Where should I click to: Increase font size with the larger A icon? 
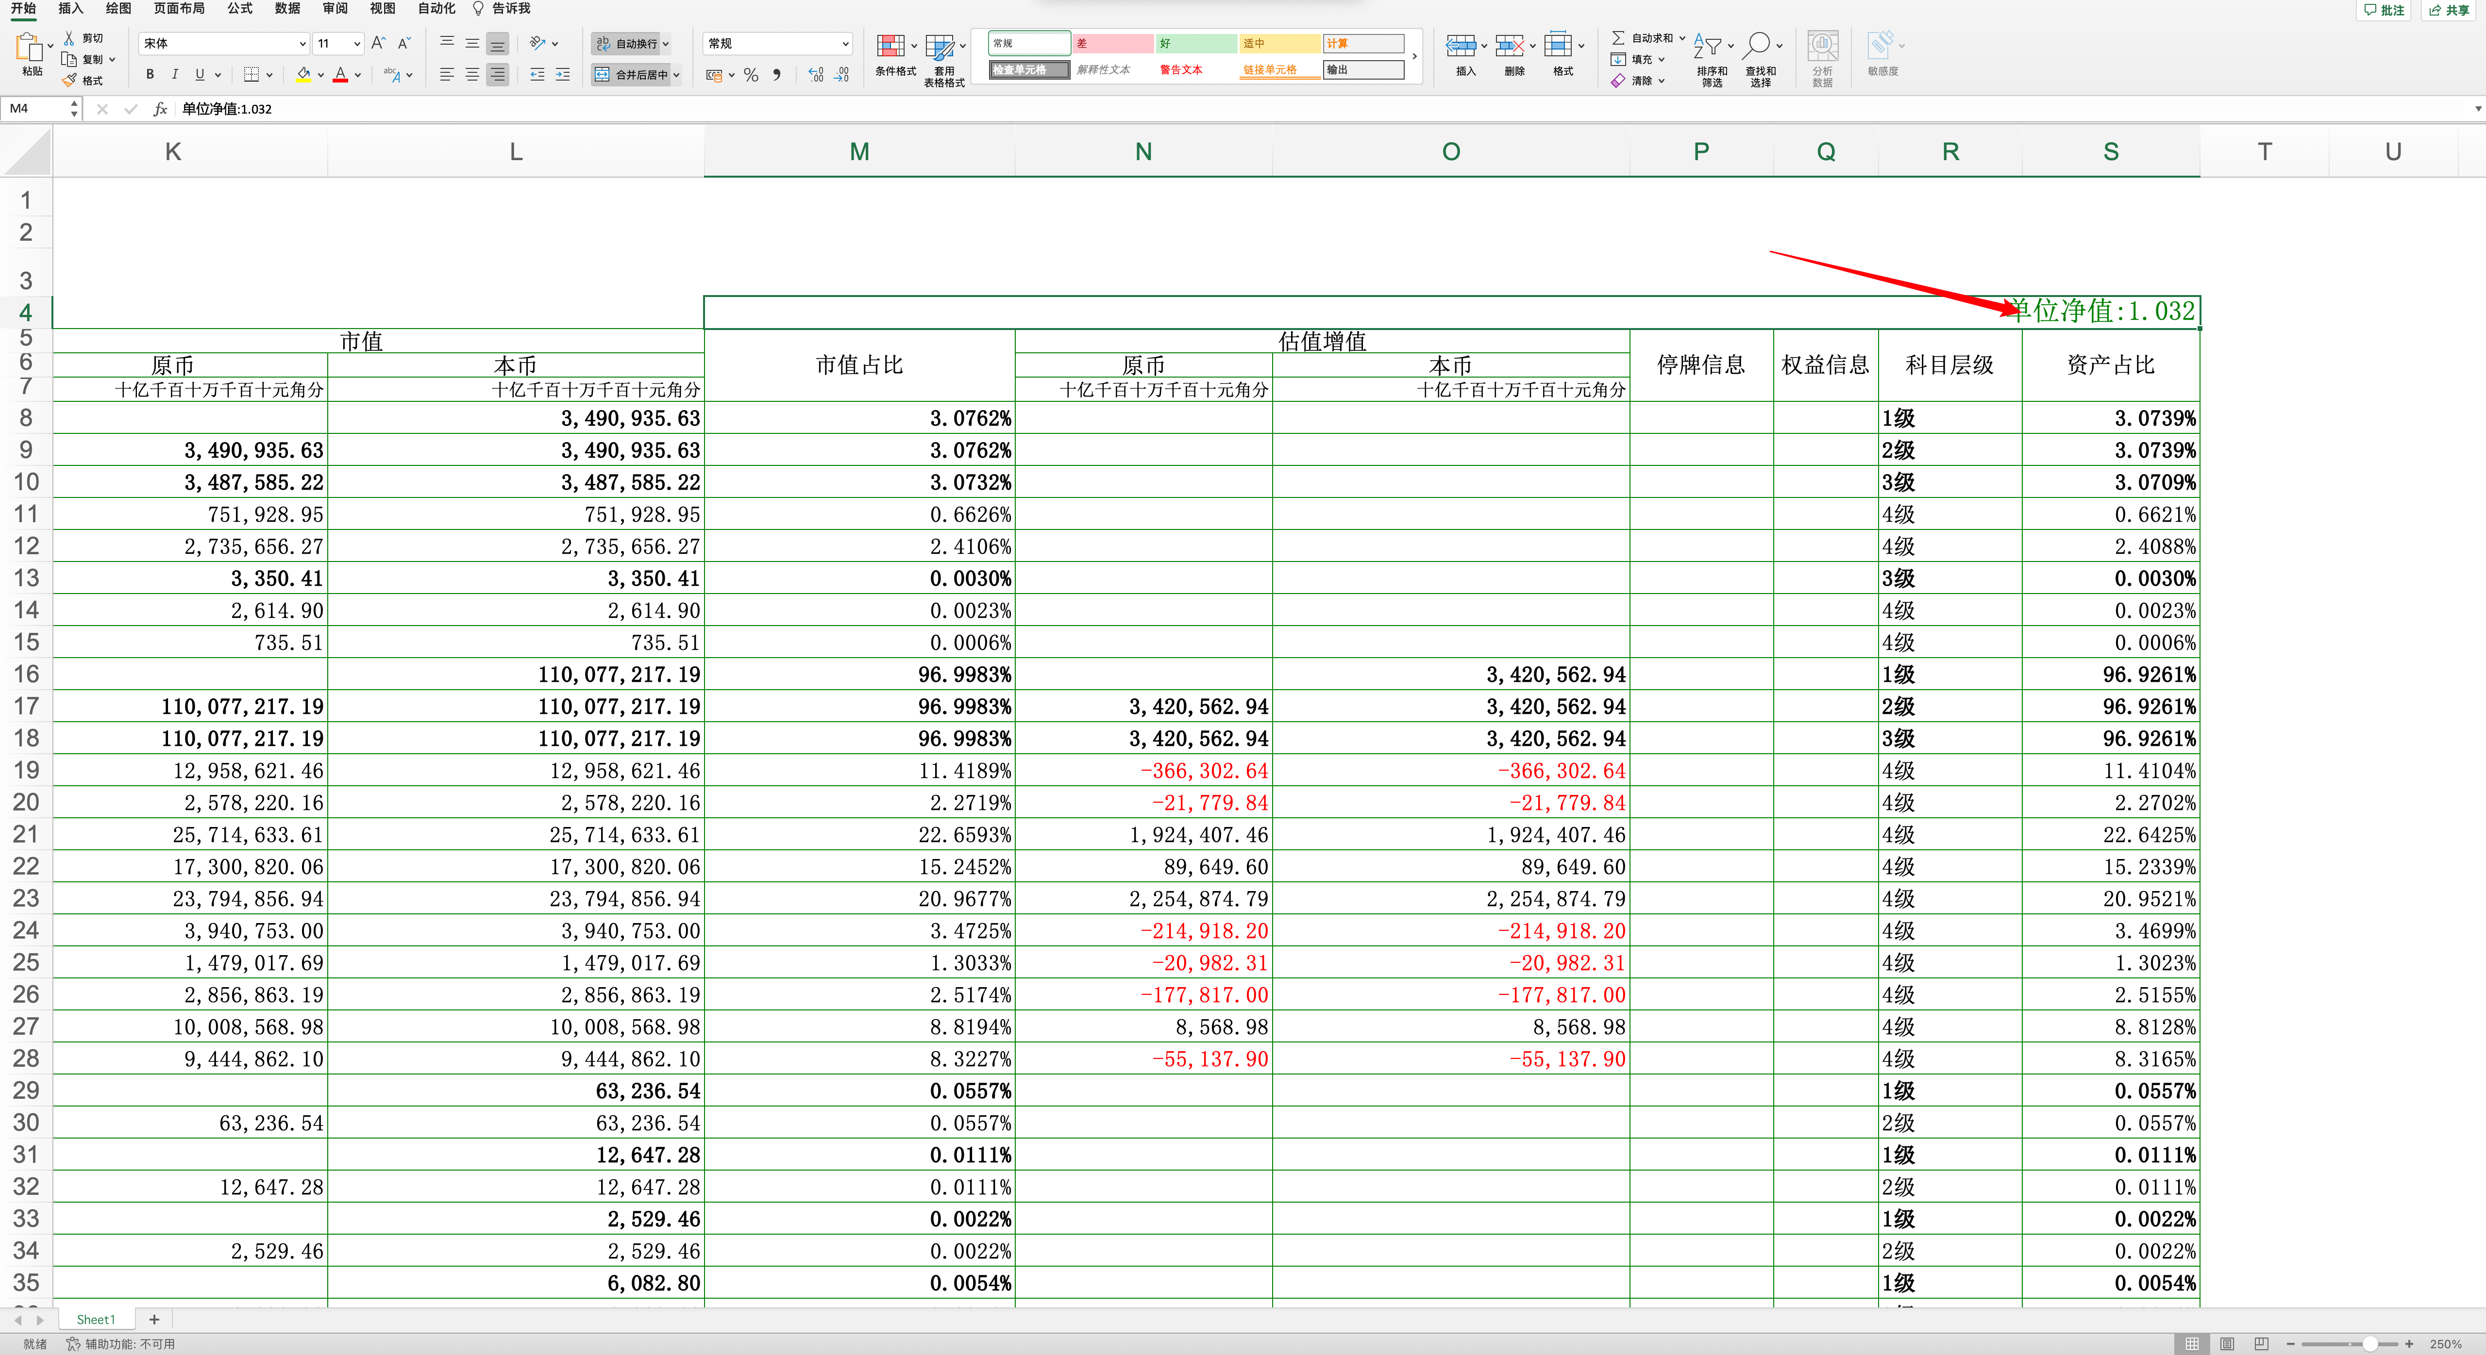[378, 43]
